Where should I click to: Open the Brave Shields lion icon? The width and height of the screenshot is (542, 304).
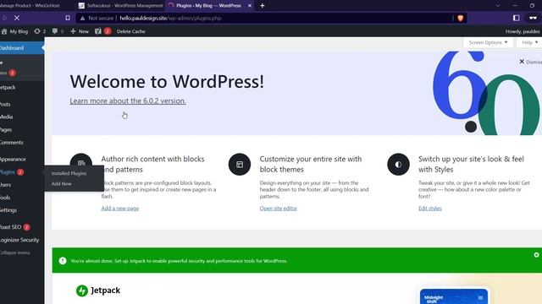[x=460, y=19]
